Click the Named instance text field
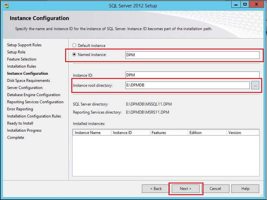This screenshot has width=267, height=200. coord(192,55)
